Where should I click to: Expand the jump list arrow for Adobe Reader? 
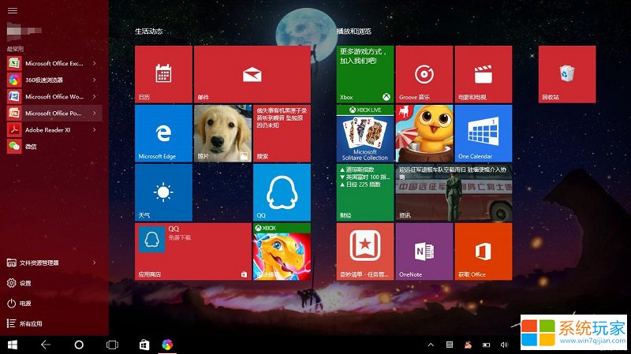(95, 130)
